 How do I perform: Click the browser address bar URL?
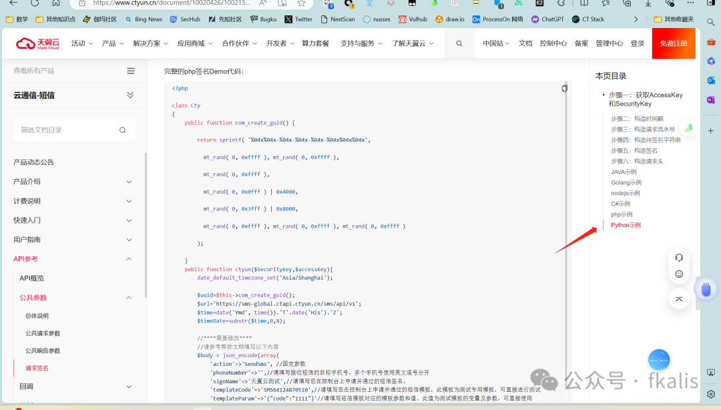(x=172, y=3)
